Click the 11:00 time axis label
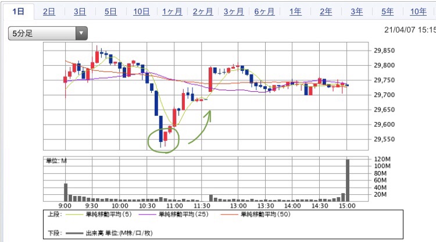 (x=174, y=206)
